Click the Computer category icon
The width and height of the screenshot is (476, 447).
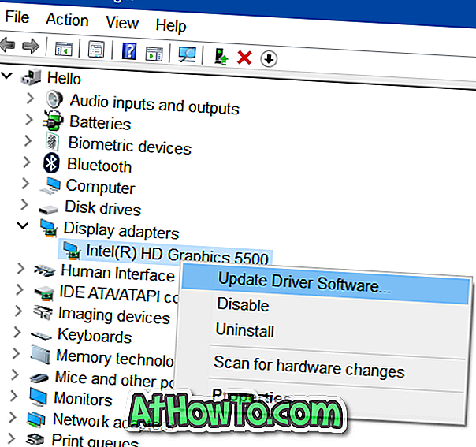pos(50,185)
